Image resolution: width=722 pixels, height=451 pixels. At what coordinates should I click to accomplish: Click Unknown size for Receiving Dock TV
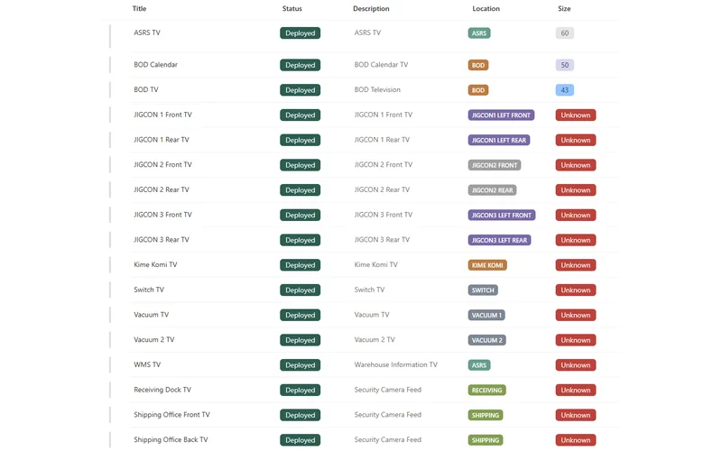576,391
